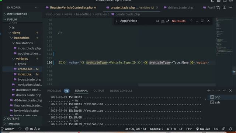Screen dimensions: 236x133
Task: Click the ashen* git branch indicator
Action: (8, 129)
